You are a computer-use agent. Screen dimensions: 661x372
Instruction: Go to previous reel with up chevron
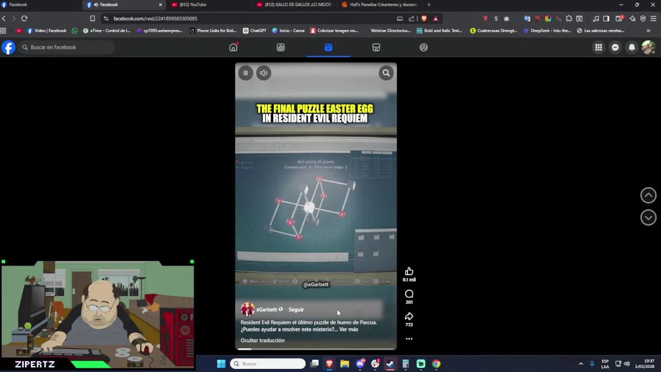[x=648, y=195]
